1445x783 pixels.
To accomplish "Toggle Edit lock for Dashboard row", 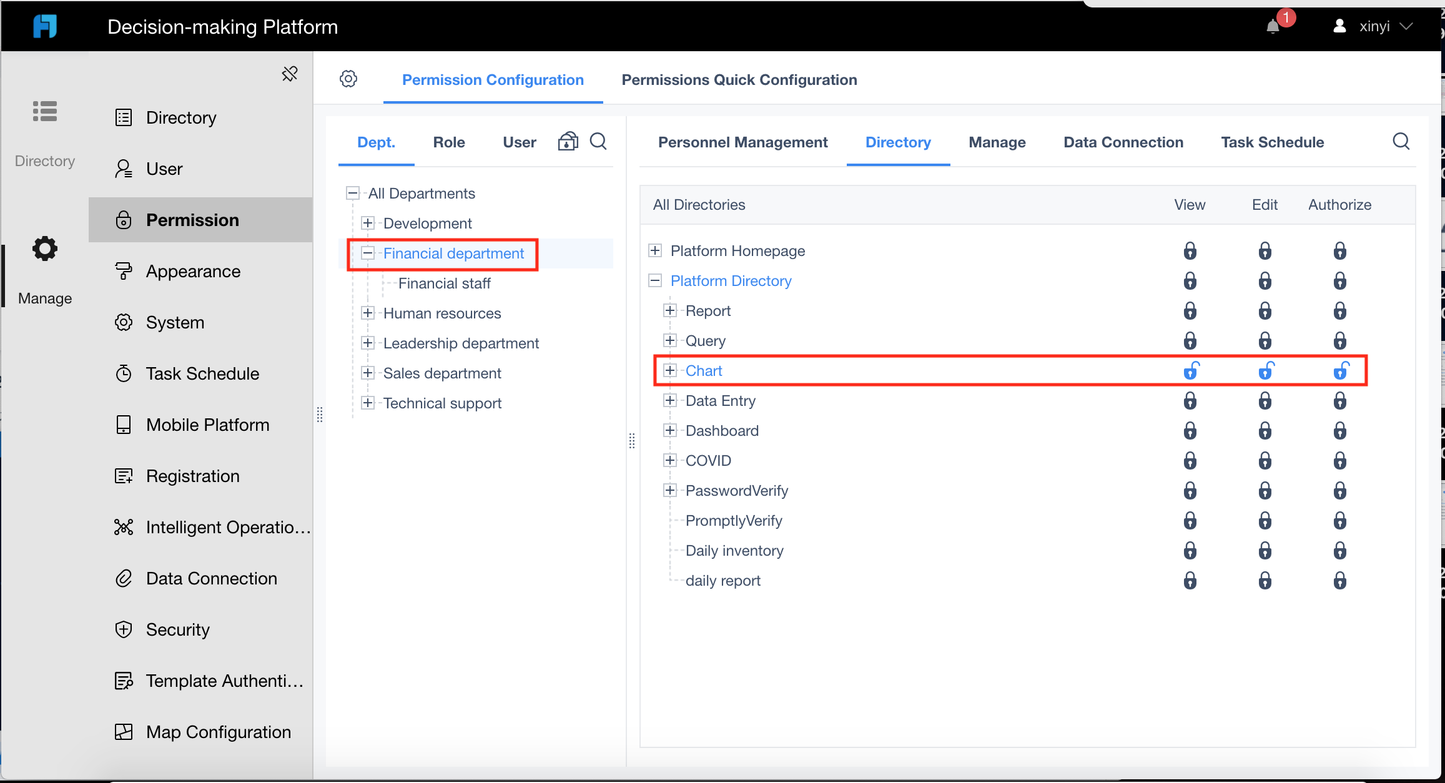I will [x=1265, y=431].
